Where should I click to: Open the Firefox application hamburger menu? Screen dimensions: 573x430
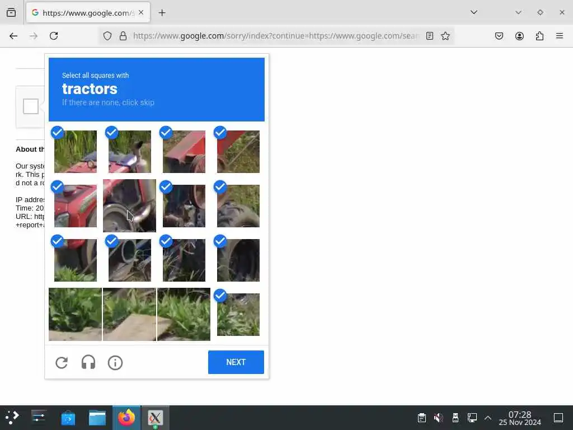coord(560,36)
